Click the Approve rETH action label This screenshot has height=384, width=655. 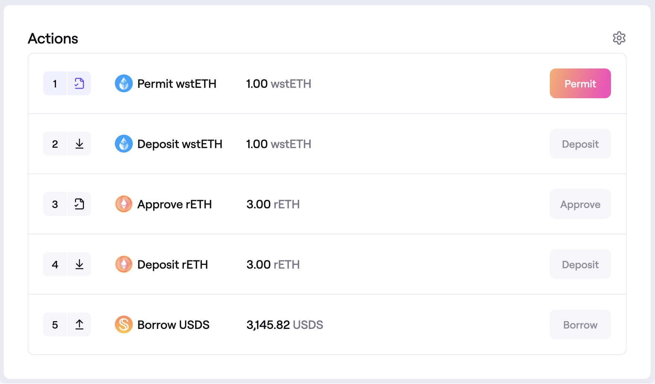[x=175, y=204]
